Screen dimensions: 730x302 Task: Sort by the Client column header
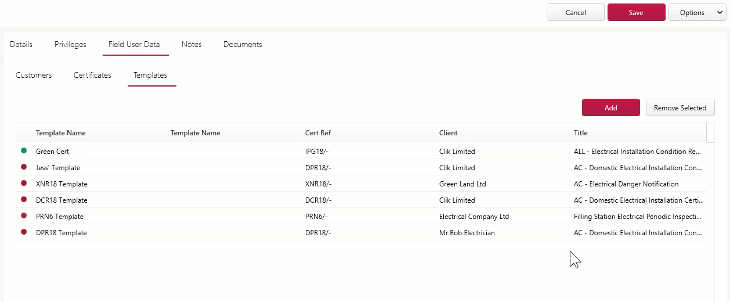[448, 133]
